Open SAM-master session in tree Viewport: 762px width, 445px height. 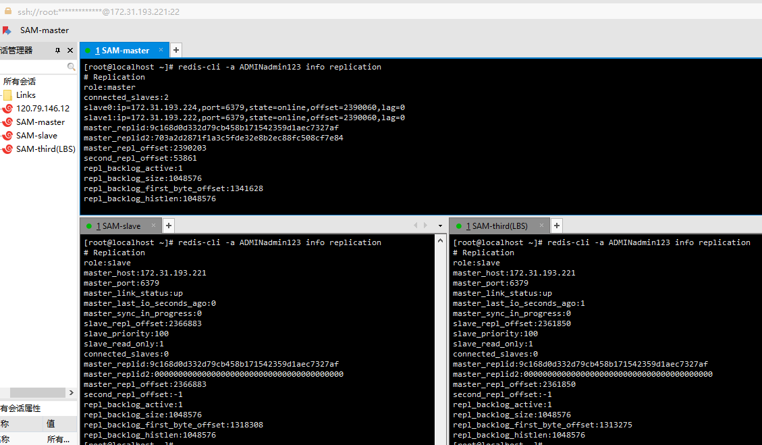[x=40, y=122]
